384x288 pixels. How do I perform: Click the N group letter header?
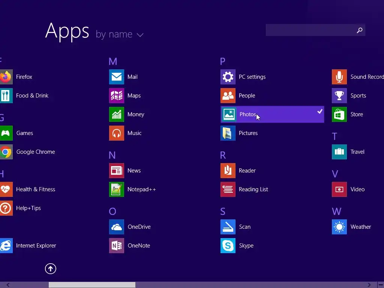click(112, 155)
